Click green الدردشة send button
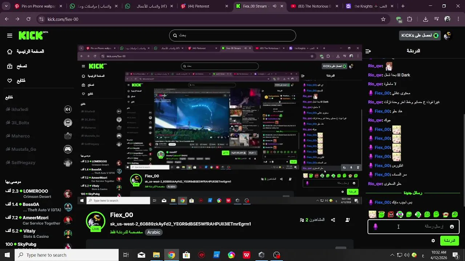Screen dimensions: 465x261 [449, 241]
